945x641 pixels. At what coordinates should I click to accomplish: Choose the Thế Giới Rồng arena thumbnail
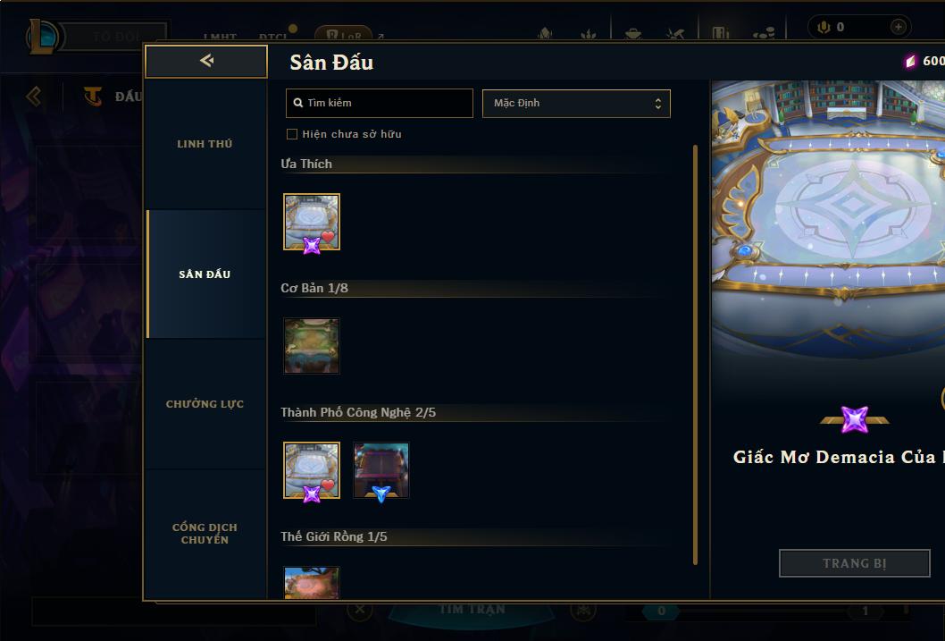coord(312,583)
